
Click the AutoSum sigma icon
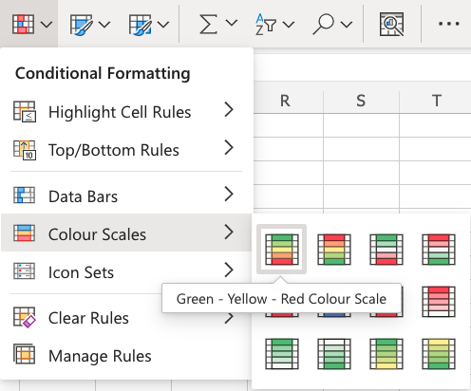point(208,24)
